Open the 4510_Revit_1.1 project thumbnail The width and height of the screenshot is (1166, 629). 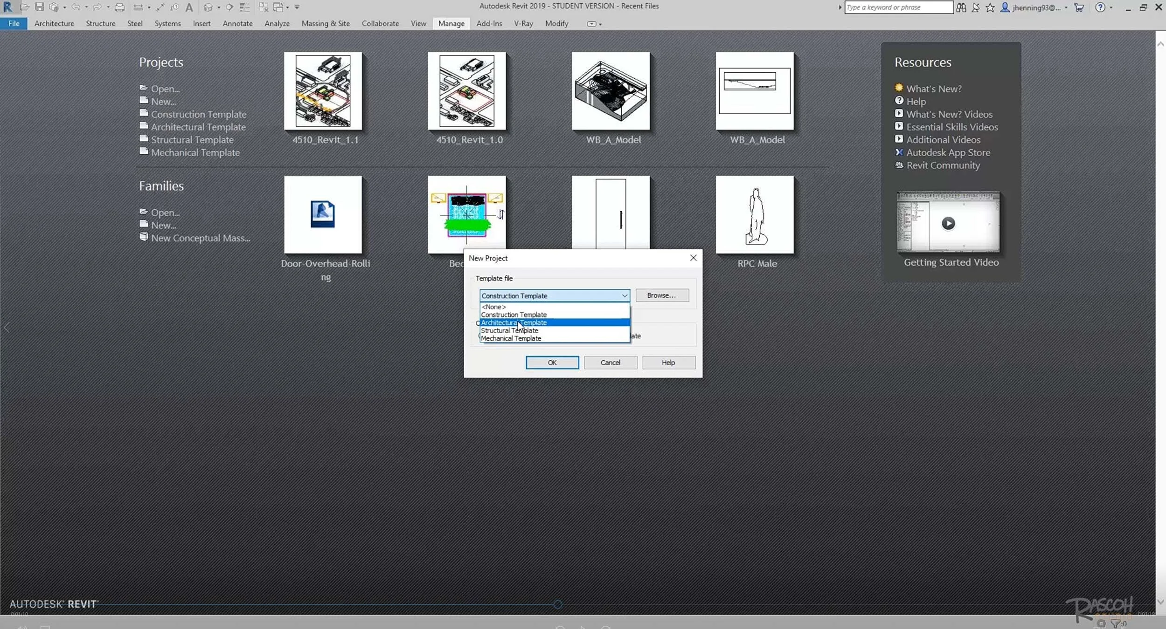coord(323,91)
